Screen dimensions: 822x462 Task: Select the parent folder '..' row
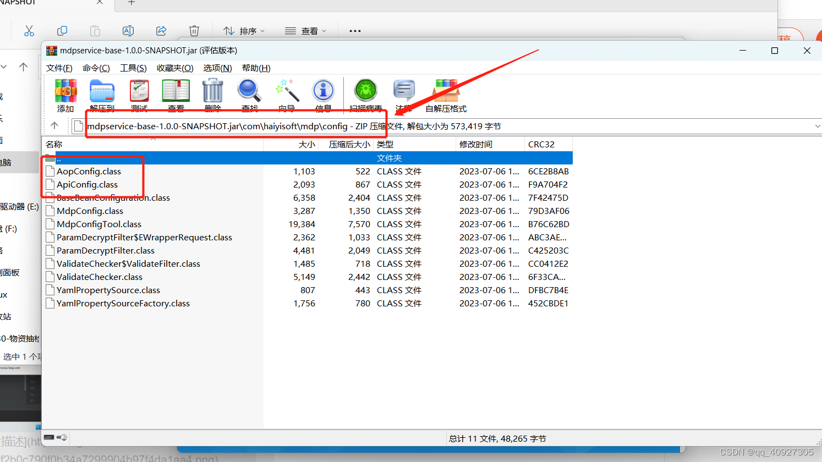tap(308, 158)
